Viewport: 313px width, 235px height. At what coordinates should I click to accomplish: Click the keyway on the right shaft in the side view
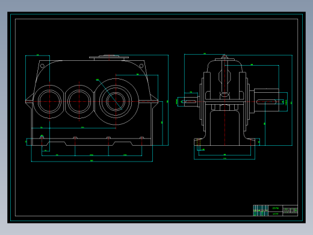(266, 102)
